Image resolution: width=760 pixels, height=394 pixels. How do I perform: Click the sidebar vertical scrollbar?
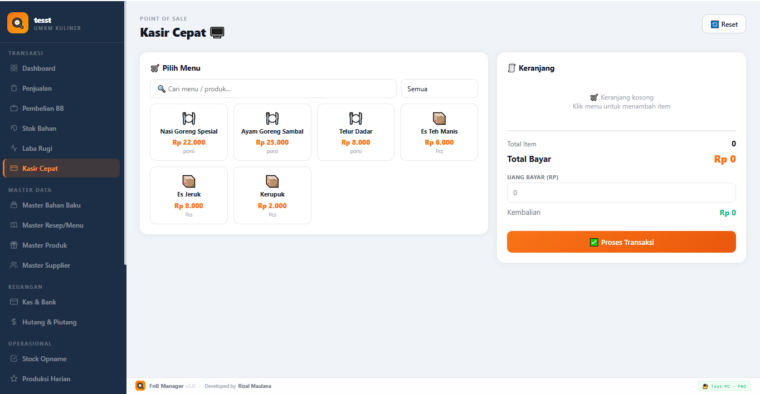point(125,132)
